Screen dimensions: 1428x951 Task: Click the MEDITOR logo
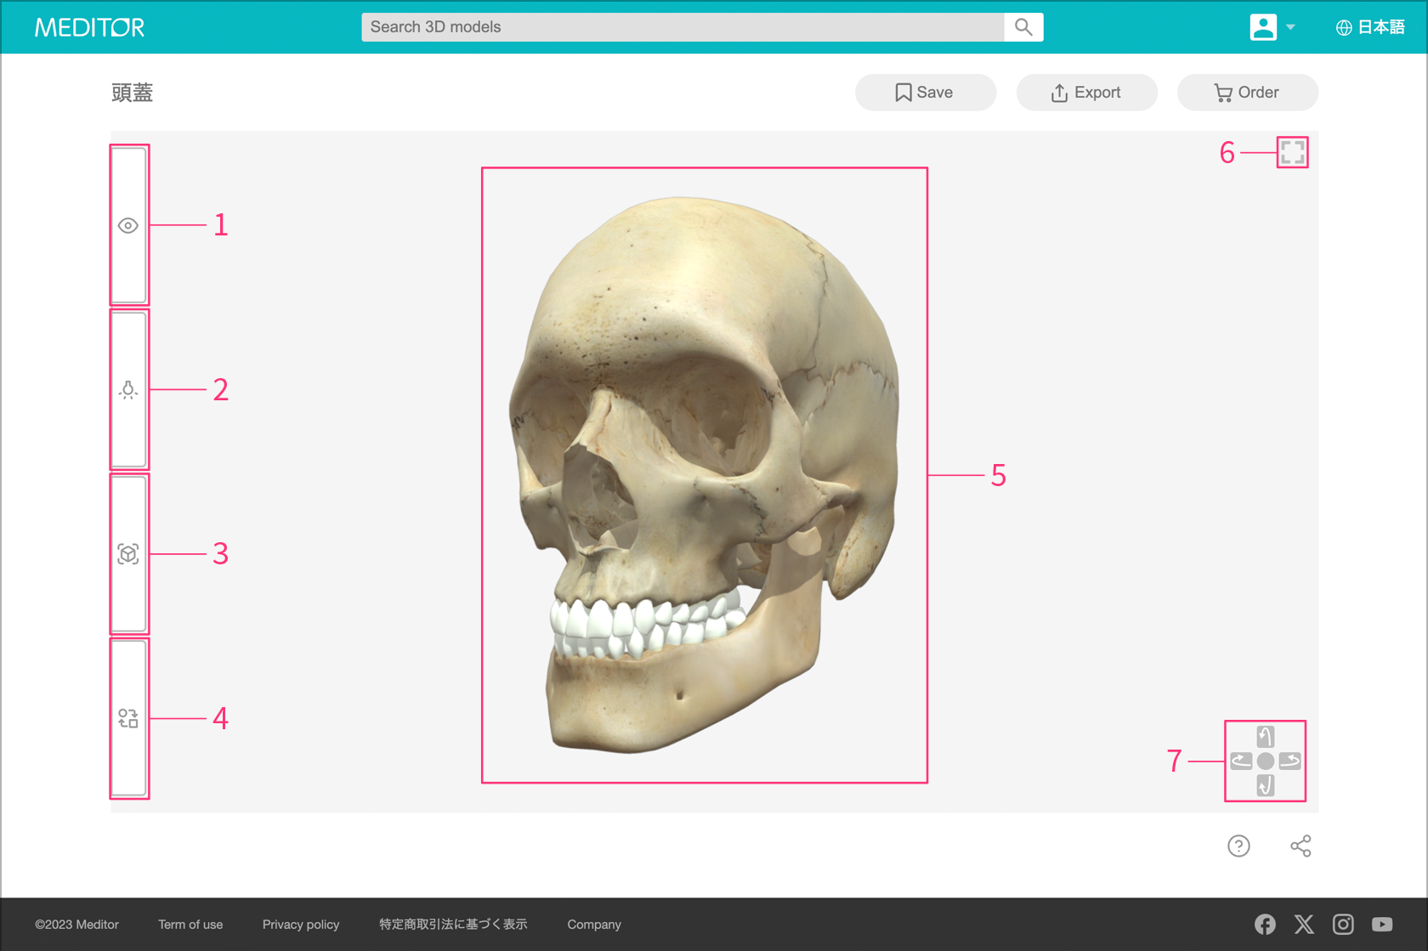[90, 27]
